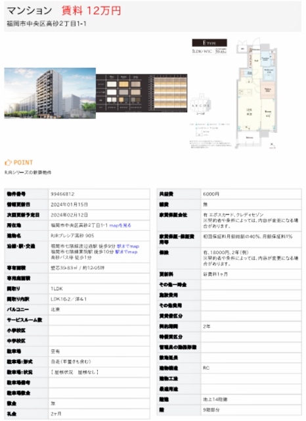This screenshot has width=306, height=421.
Task: Click the E TYPE label badge
Action: [209, 43]
